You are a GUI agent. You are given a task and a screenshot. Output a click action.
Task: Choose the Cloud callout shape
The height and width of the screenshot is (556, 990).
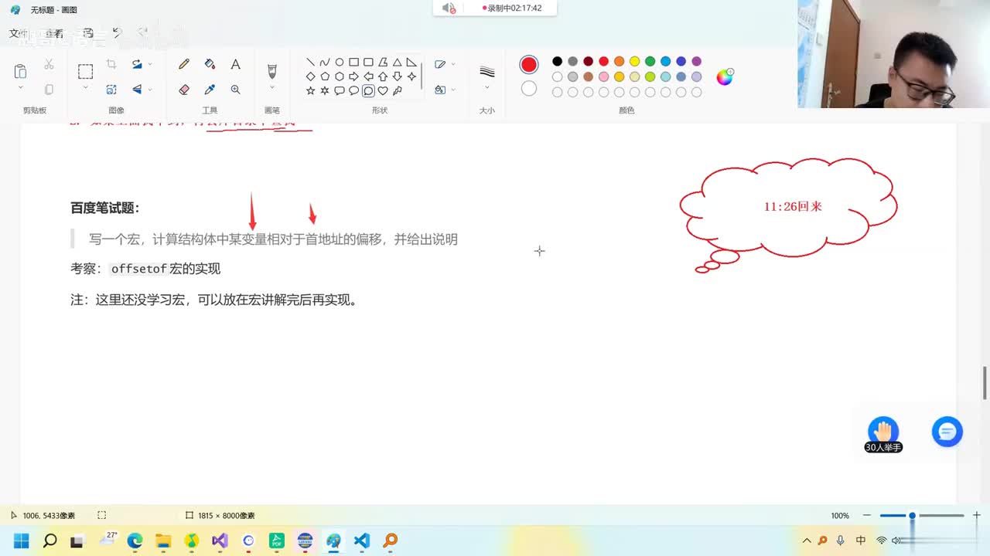368,91
